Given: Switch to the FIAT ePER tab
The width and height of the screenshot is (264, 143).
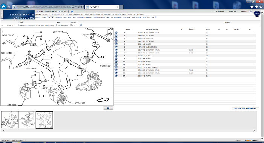Looking at the screenshot, I should click(x=102, y=7).
